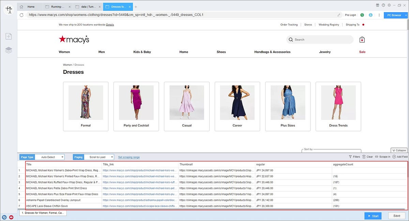
Task: Expand the PC Browser mode dropdown
Action: 406,15
